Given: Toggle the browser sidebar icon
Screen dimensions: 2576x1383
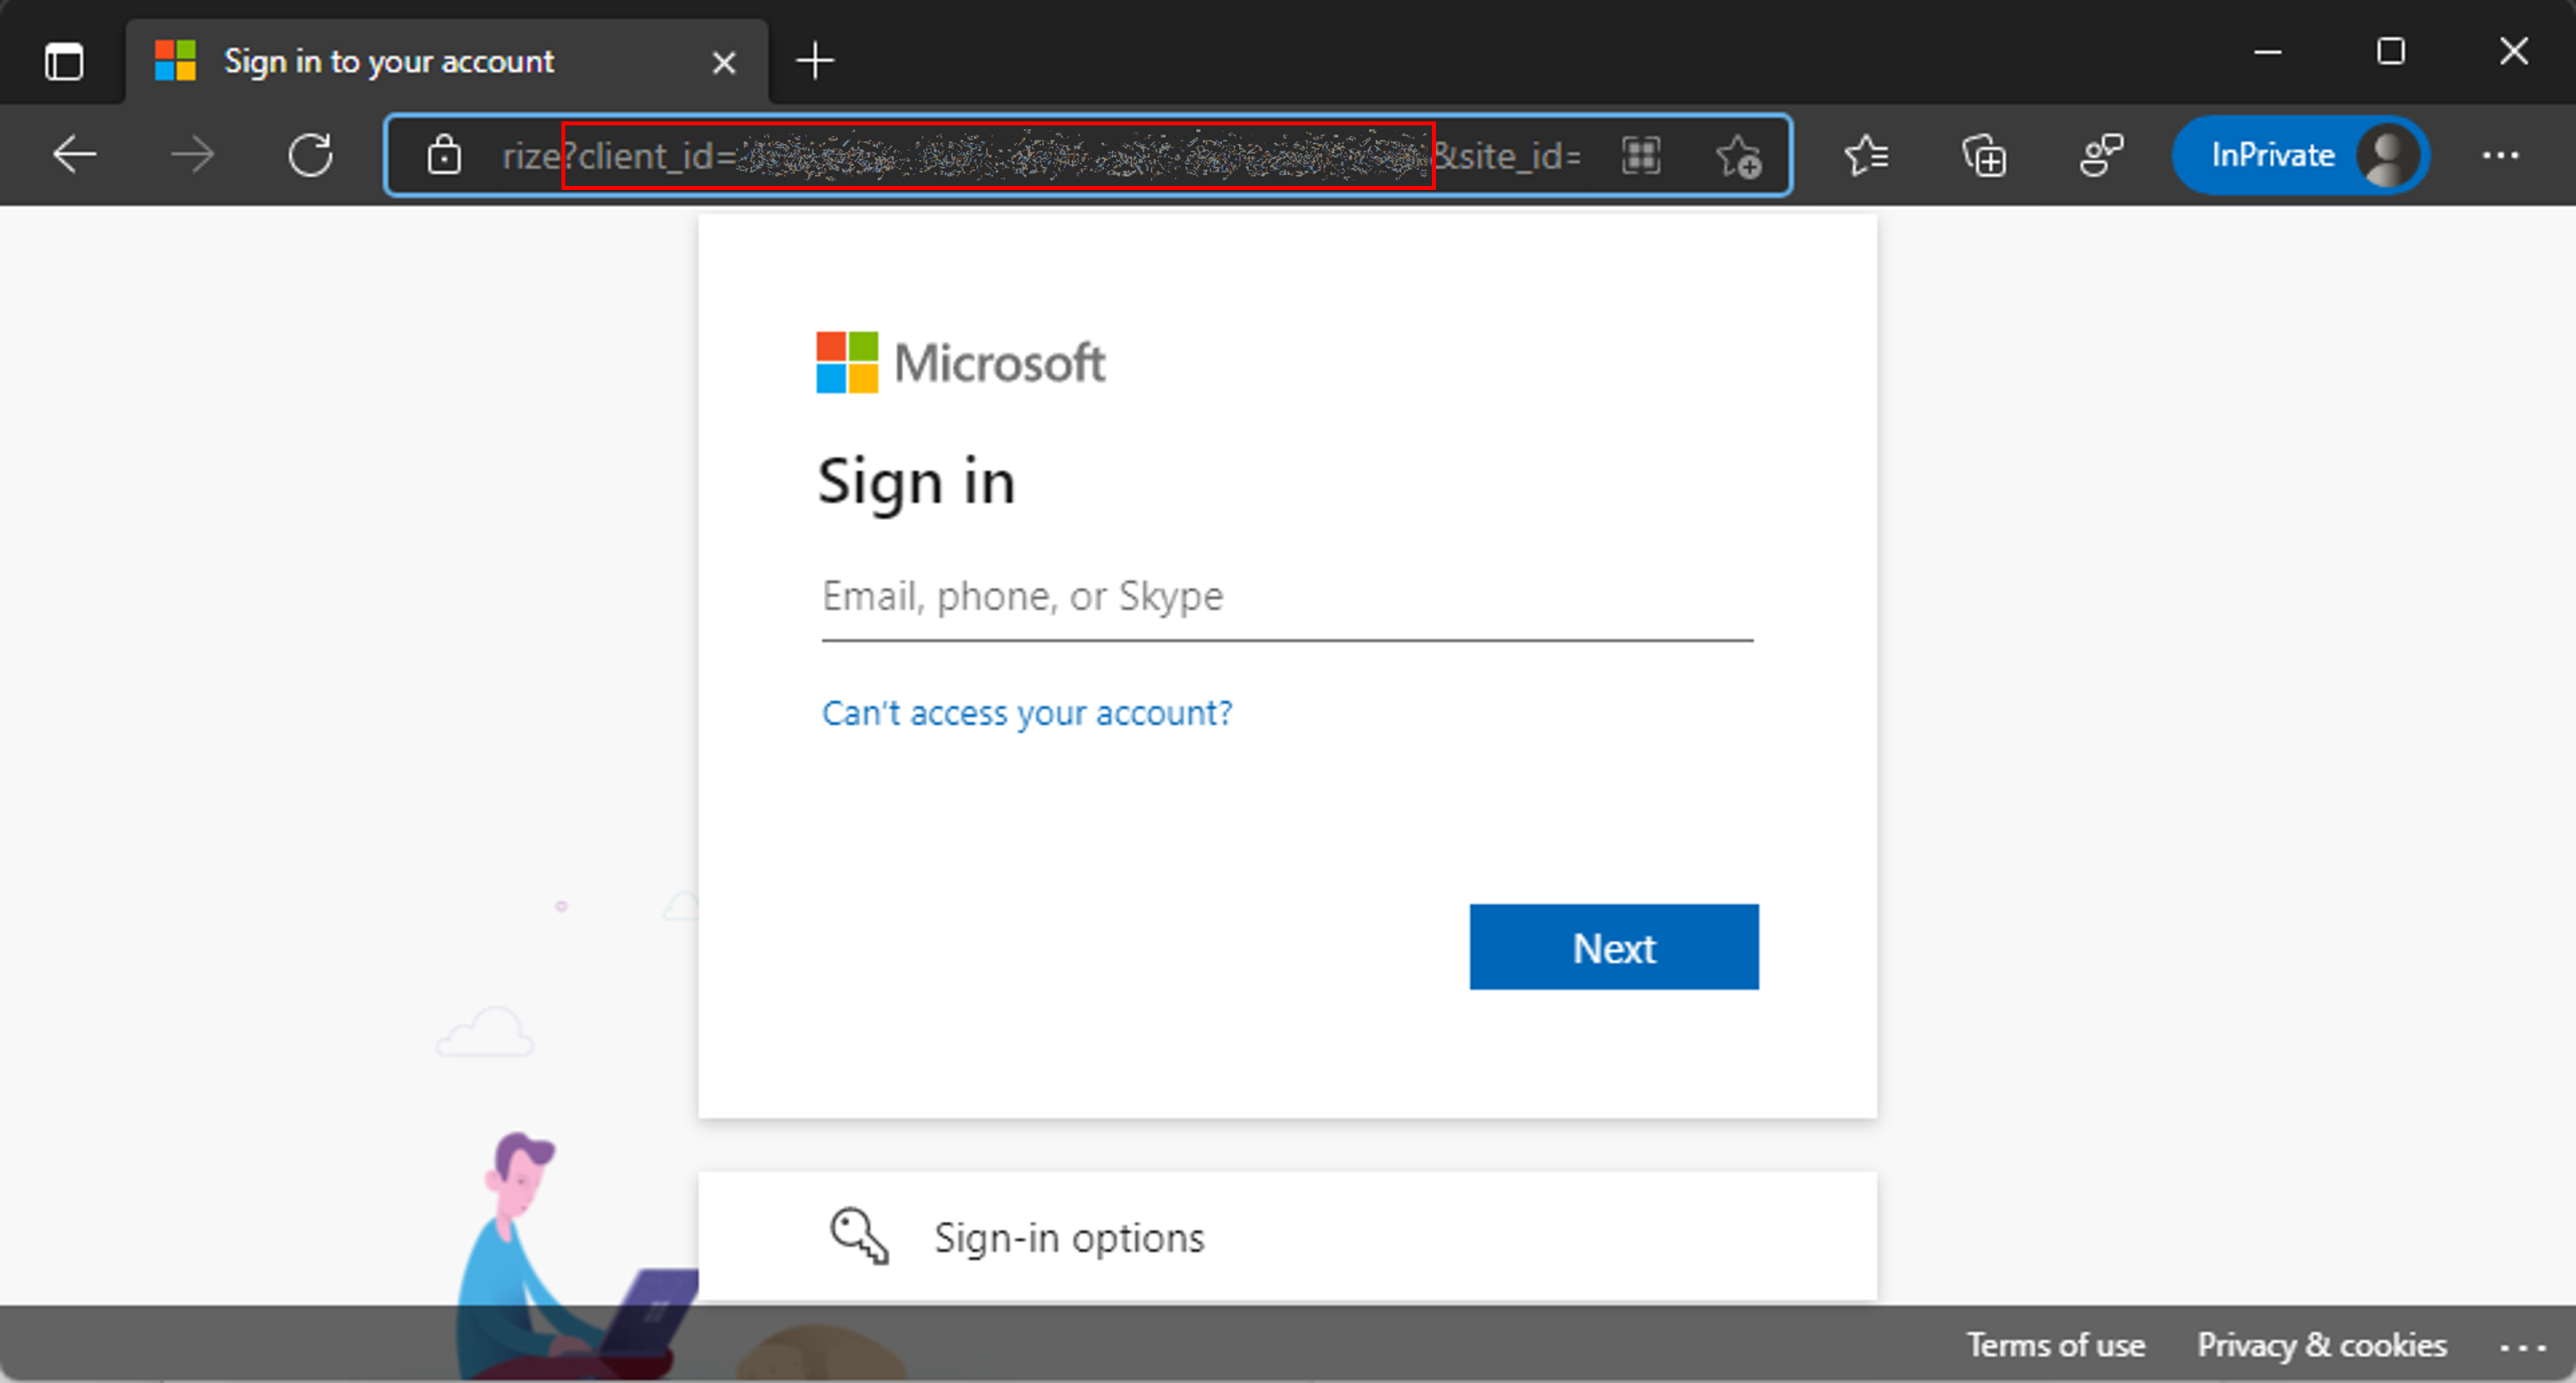Looking at the screenshot, I should (65, 60).
